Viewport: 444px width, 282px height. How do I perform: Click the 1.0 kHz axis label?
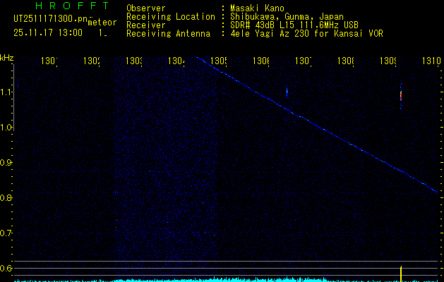pyautogui.click(x=6, y=128)
